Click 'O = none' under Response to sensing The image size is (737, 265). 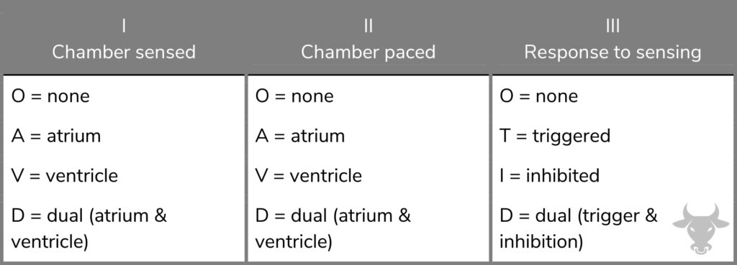538,96
